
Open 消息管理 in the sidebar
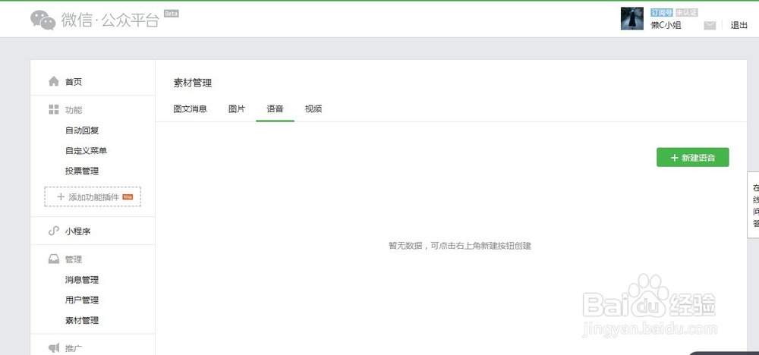82,280
